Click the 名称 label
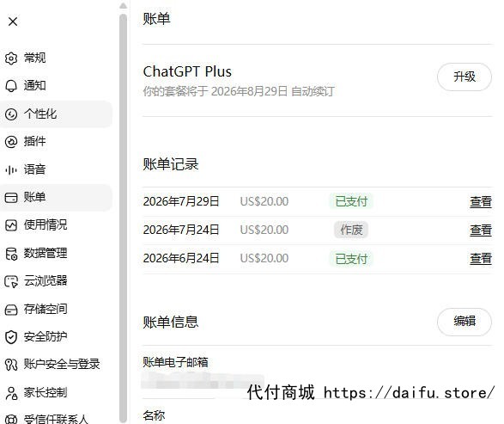 click(154, 415)
